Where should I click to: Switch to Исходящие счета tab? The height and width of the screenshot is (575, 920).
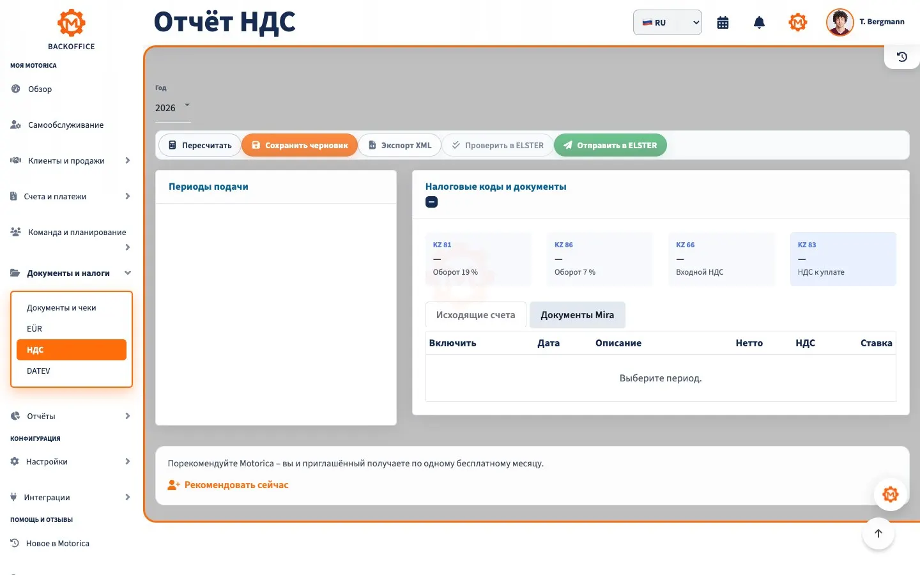tap(476, 315)
